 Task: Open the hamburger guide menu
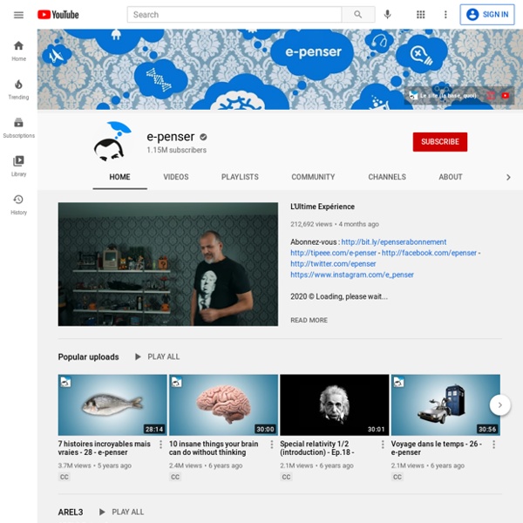(x=18, y=15)
